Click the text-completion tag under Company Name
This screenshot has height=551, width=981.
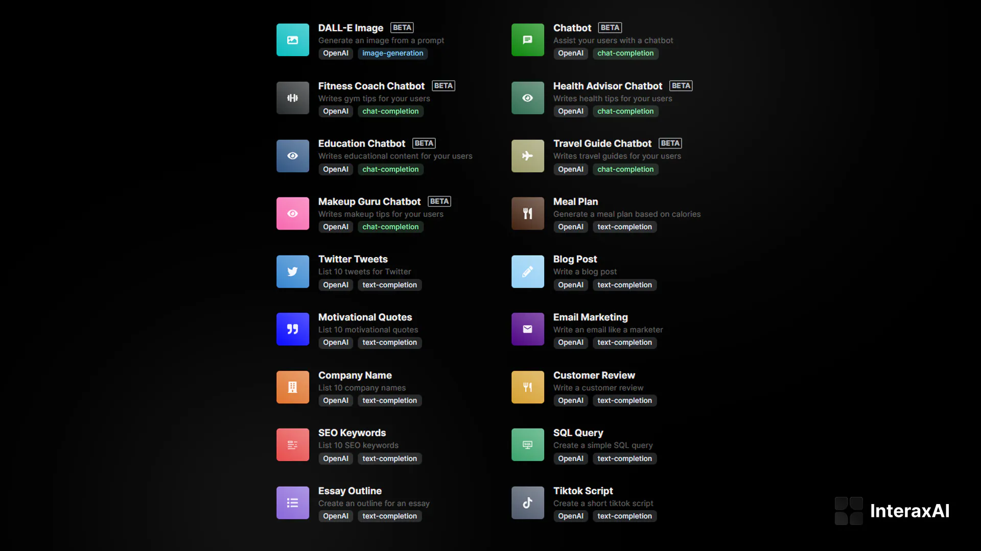coord(389,402)
